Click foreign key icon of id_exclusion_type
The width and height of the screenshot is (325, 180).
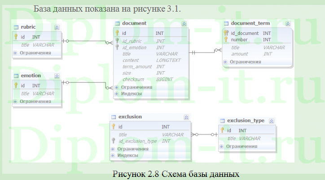[x=114, y=141]
